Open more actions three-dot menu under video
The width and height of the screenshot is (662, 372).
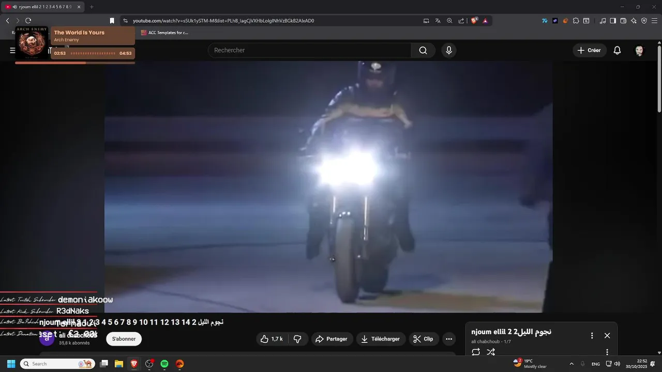pos(449,339)
